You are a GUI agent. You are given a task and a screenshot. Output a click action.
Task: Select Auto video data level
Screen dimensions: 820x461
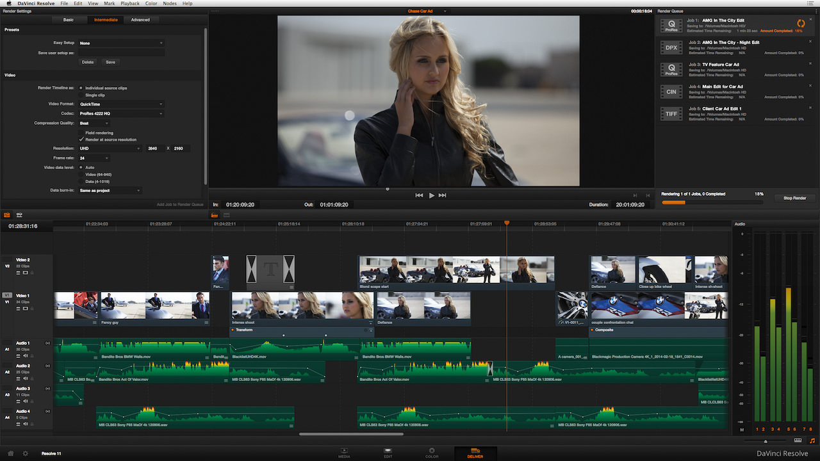click(81, 167)
